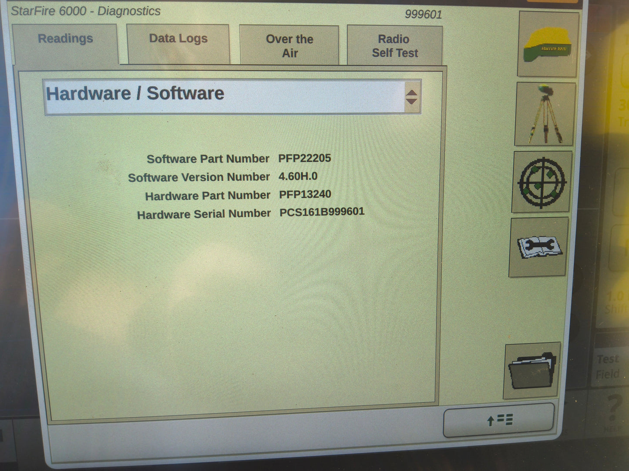The image size is (629, 471).
Task: Switch to the Readings tab
Action: coord(65,39)
